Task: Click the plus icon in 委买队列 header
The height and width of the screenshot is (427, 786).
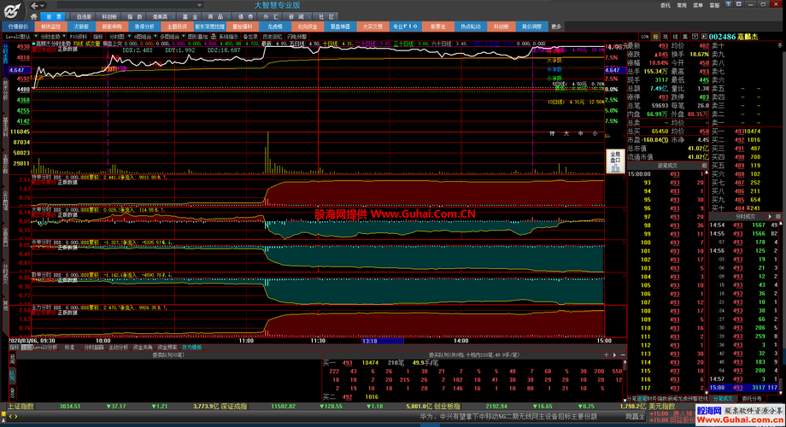Action: coord(606,354)
